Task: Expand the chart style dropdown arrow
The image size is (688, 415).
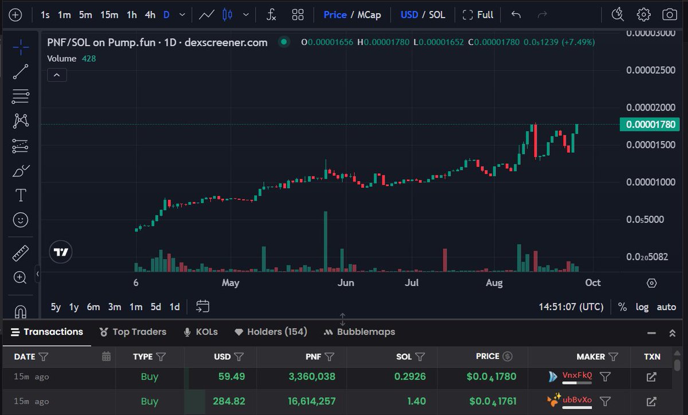Action: [x=246, y=15]
